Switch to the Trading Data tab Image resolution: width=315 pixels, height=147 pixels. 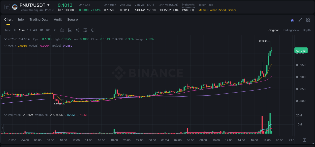pos(39,20)
